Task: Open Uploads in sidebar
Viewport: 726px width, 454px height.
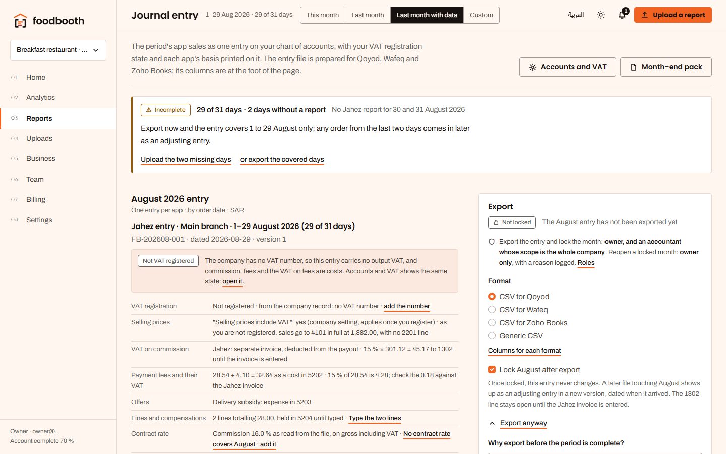Action: (x=58, y=138)
